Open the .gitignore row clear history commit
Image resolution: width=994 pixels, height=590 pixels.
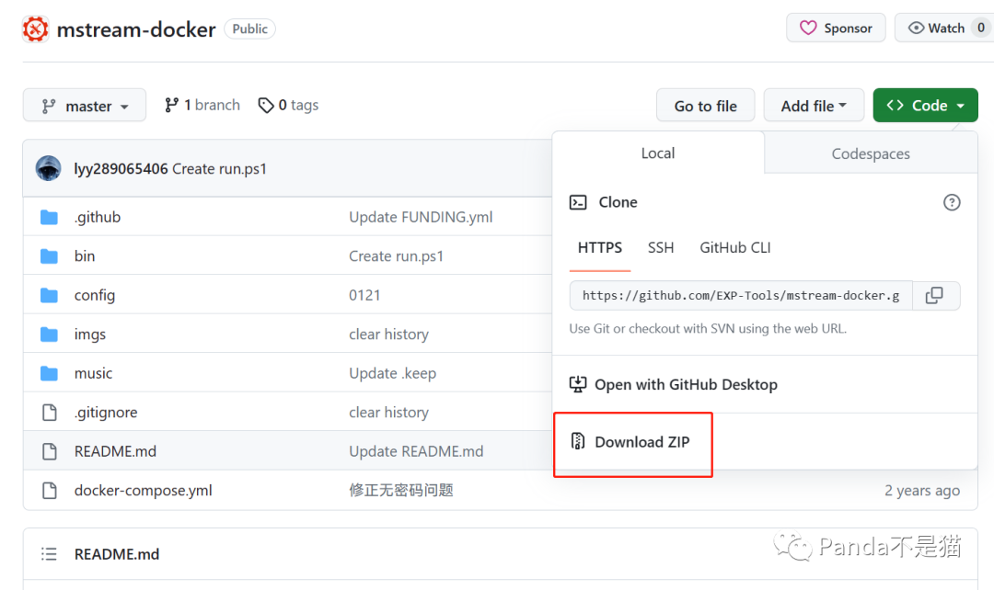[388, 413]
